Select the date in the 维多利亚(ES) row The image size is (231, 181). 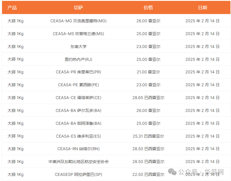[x=202, y=136]
